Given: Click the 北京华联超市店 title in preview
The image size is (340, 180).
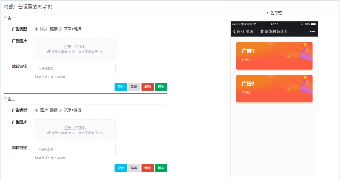Looking at the screenshot, I should [274, 32].
